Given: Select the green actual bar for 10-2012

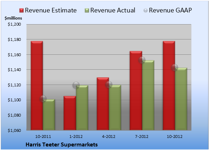Looking at the screenshot, I should 181,99.
